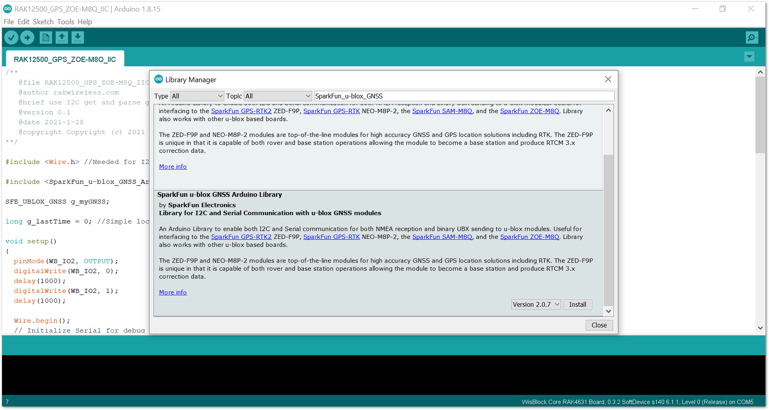Click 'by SparkFun Electronics' author text
Screen dimensions: 769x410
(197, 205)
